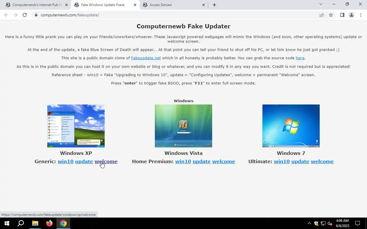Open the notification center icon
Image resolution: width=367 pixels, height=229 pixels.
(x=358, y=223)
